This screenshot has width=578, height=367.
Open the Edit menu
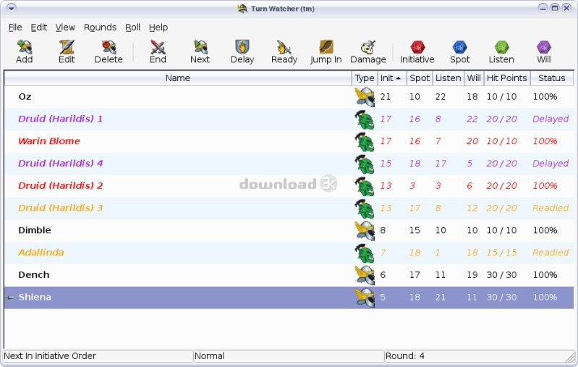pos(39,28)
